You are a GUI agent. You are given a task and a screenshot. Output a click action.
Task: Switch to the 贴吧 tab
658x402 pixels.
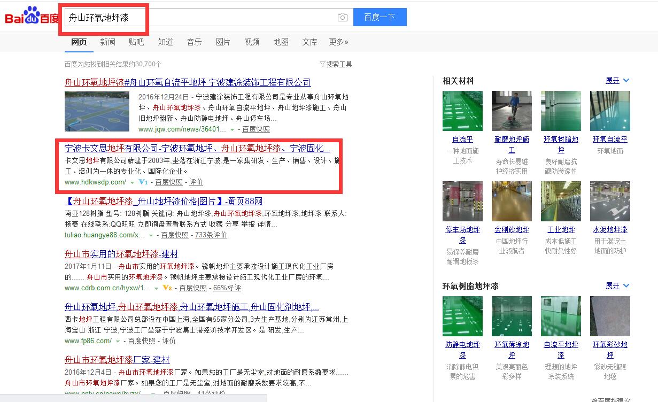coord(136,42)
